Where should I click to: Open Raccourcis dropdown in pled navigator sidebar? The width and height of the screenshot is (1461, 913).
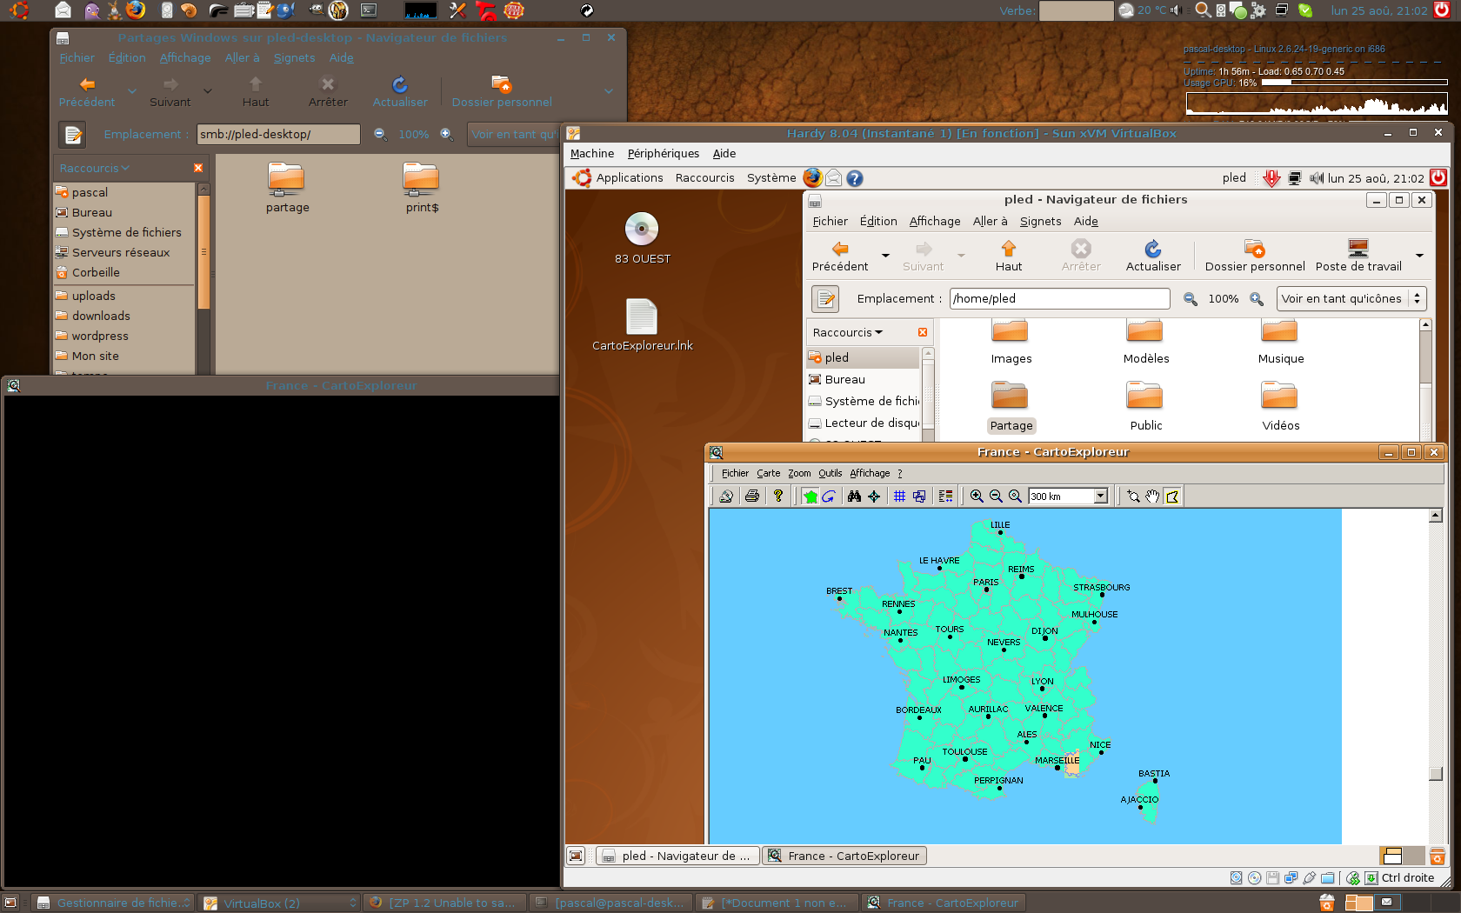[848, 332]
